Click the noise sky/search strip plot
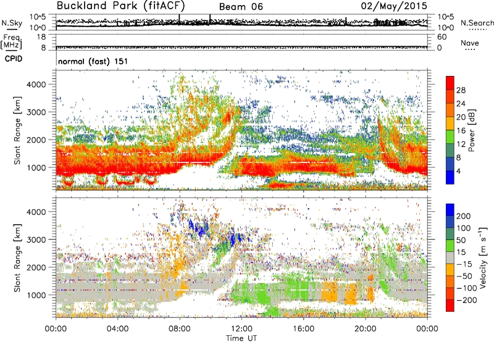This screenshot has width=494, height=342. click(x=241, y=22)
